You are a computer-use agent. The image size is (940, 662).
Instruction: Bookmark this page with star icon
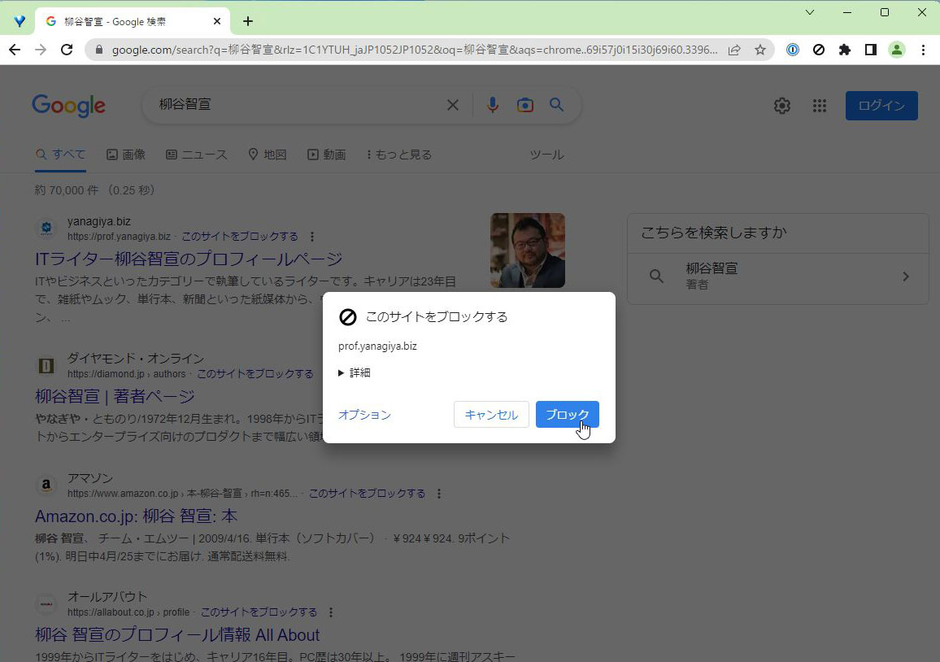tap(760, 50)
